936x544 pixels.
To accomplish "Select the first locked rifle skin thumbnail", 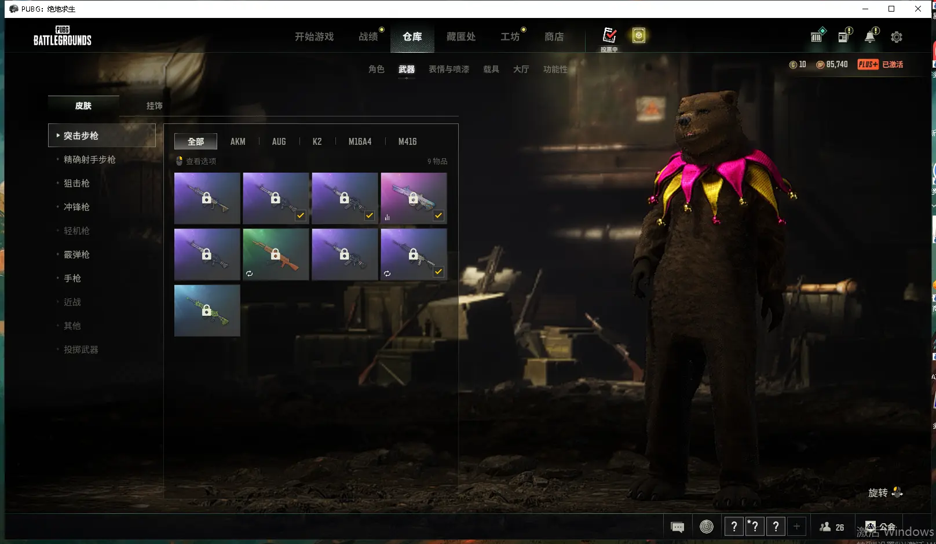I will [207, 198].
